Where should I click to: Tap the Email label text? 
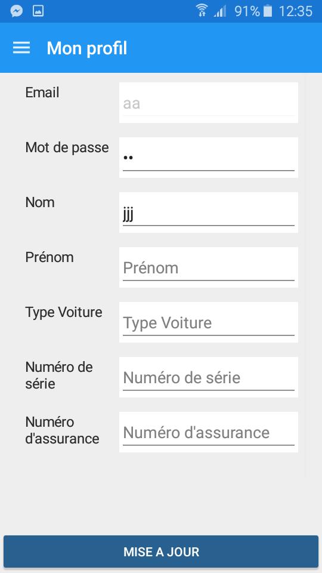tap(42, 93)
